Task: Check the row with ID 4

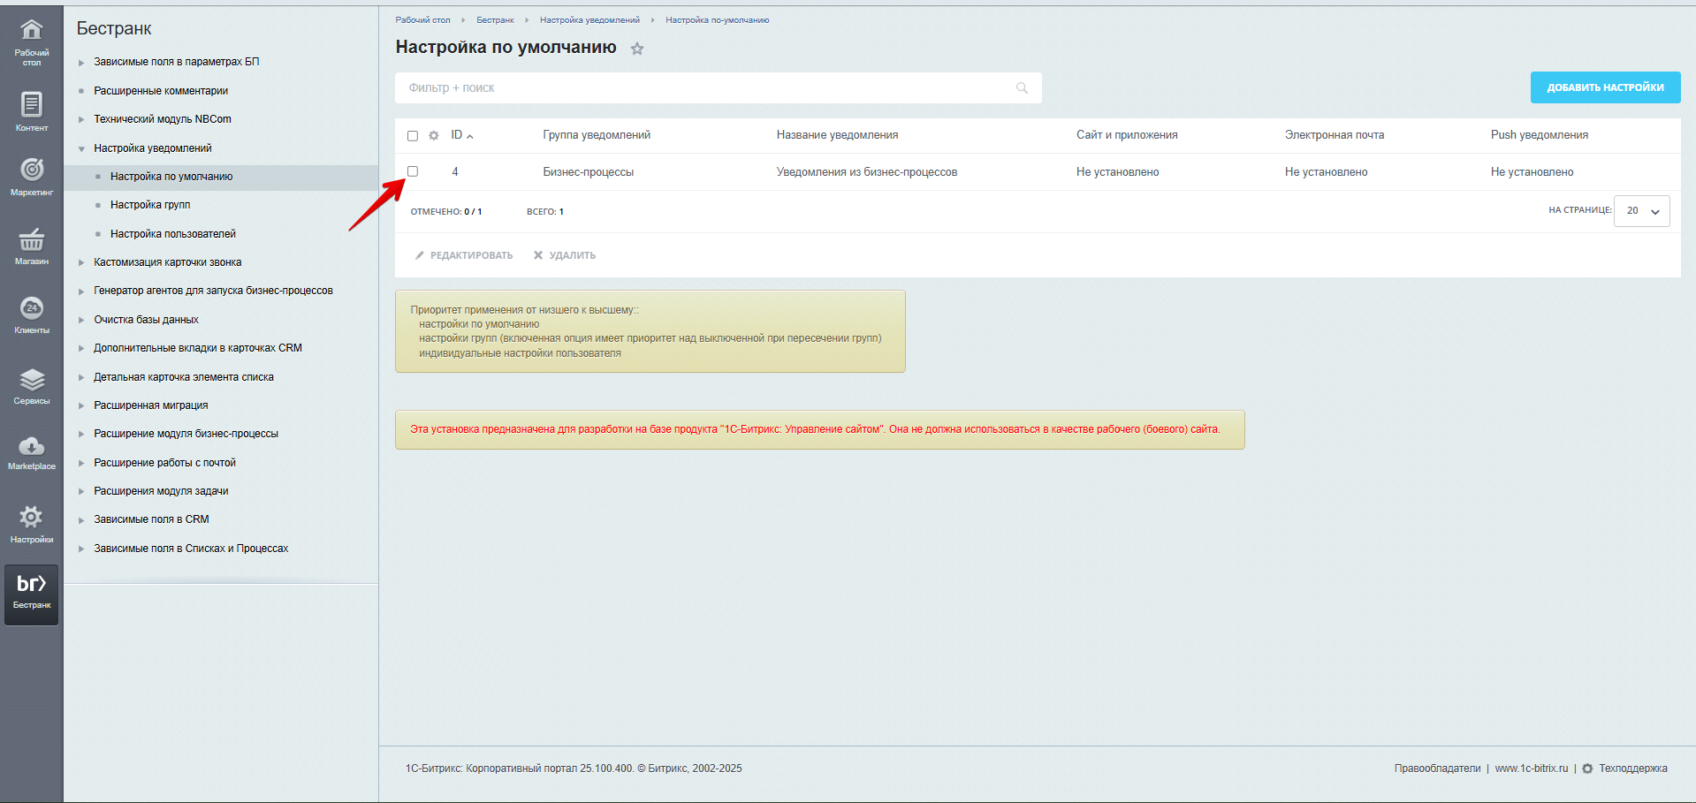Action: (413, 171)
